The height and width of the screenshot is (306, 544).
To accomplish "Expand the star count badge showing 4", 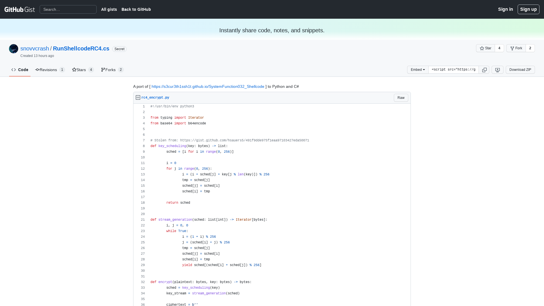I will coord(499,48).
